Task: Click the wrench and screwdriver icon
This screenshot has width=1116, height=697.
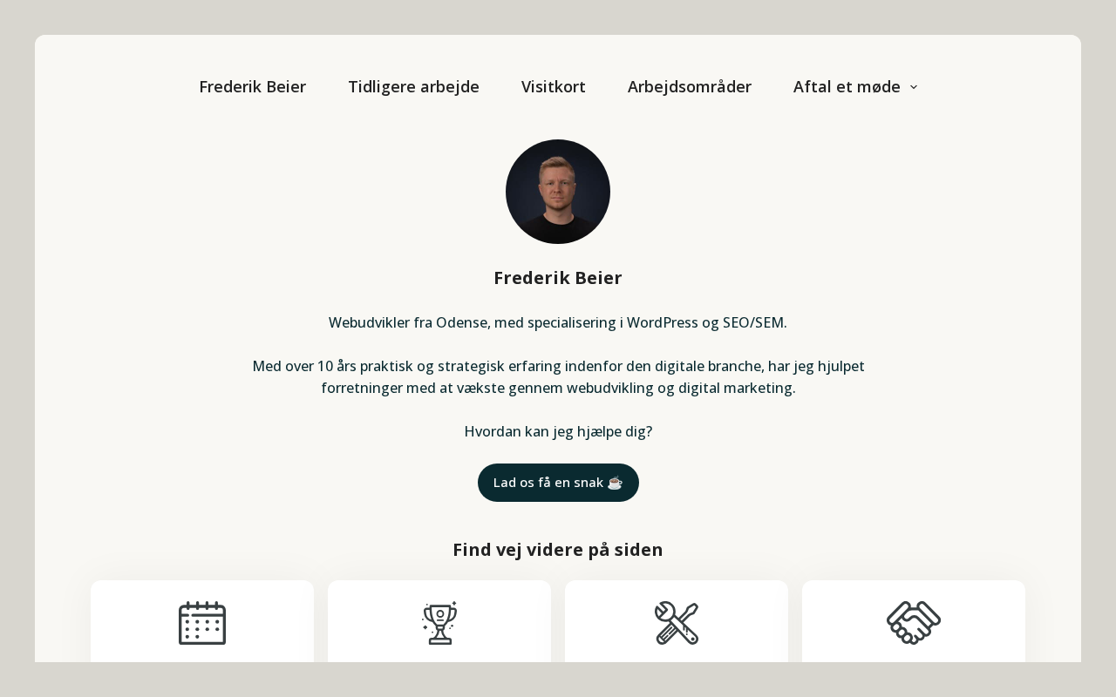Action: [x=677, y=623]
